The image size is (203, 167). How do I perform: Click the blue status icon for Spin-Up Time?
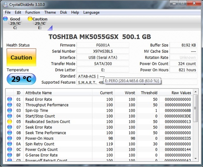click(10, 110)
